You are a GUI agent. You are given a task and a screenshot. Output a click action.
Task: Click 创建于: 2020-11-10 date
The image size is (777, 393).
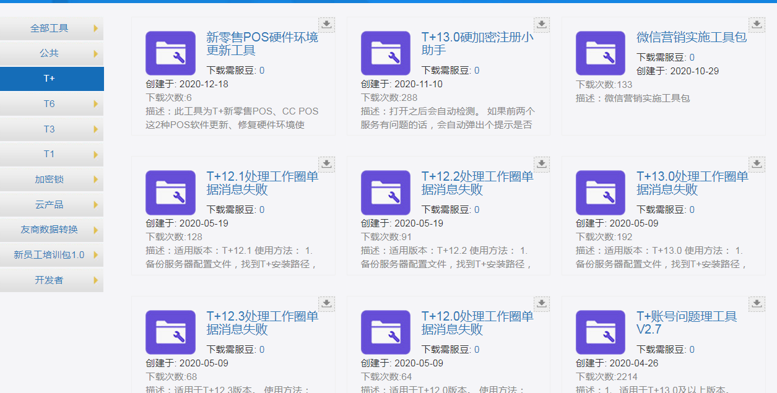click(402, 84)
